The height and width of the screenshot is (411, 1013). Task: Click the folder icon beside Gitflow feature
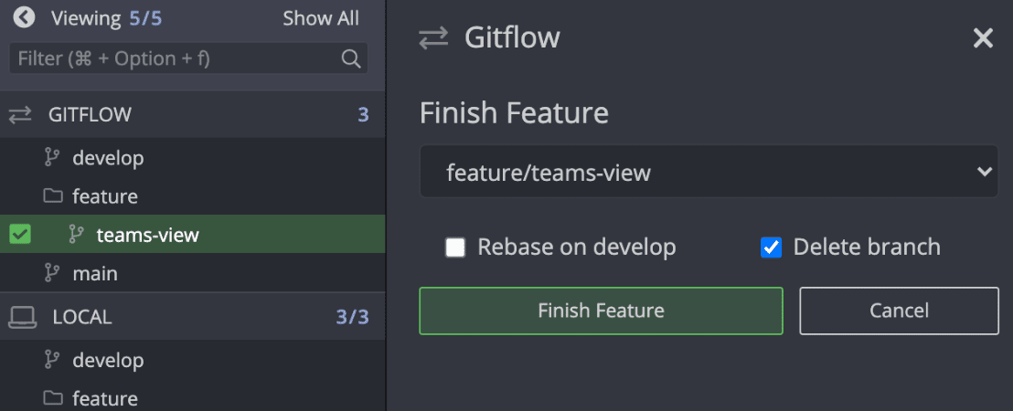[53, 196]
